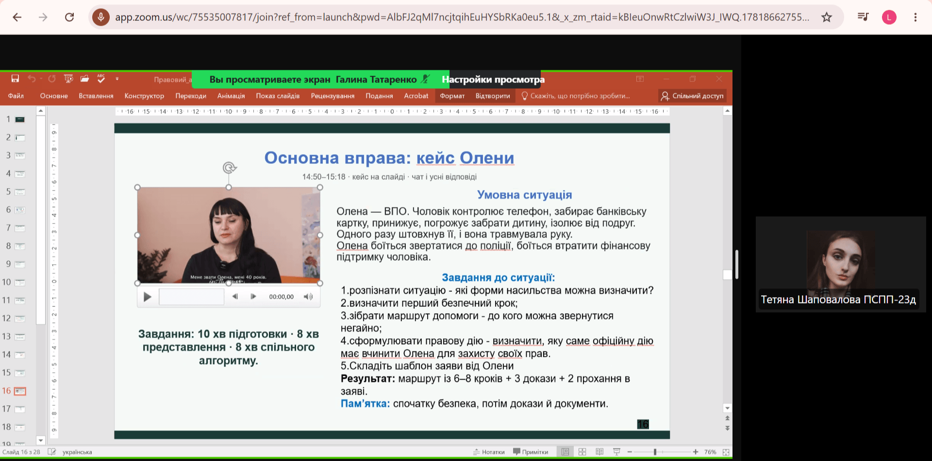Switch to the Основне ribbon tab
This screenshot has height=461, width=932.
click(x=54, y=96)
